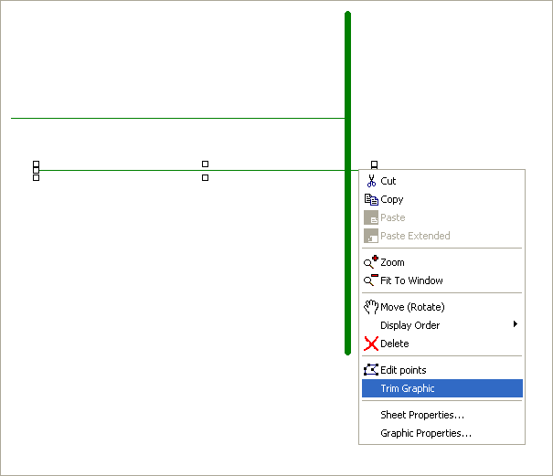Viewport: 553px width, 476px height.
Task: Click the hand icon for Move (Rotate)
Action: [371, 307]
